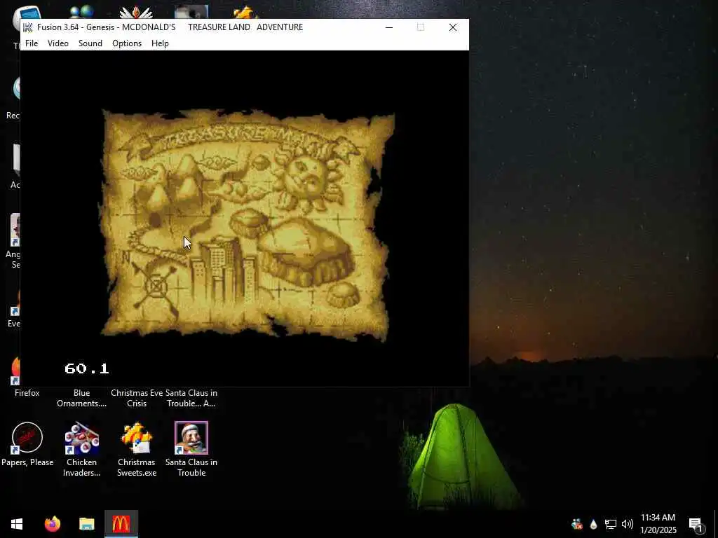The width and height of the screenshot is (718, 538).
Task: Open the volume speaker tray icon
Action: pyautogui.click(x=628, y=524)
